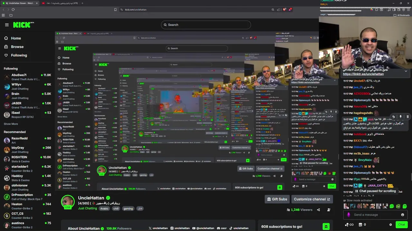
Task: Open @unclehattan YouTube link
Action: pyautogui.click(x=203, y=228)
